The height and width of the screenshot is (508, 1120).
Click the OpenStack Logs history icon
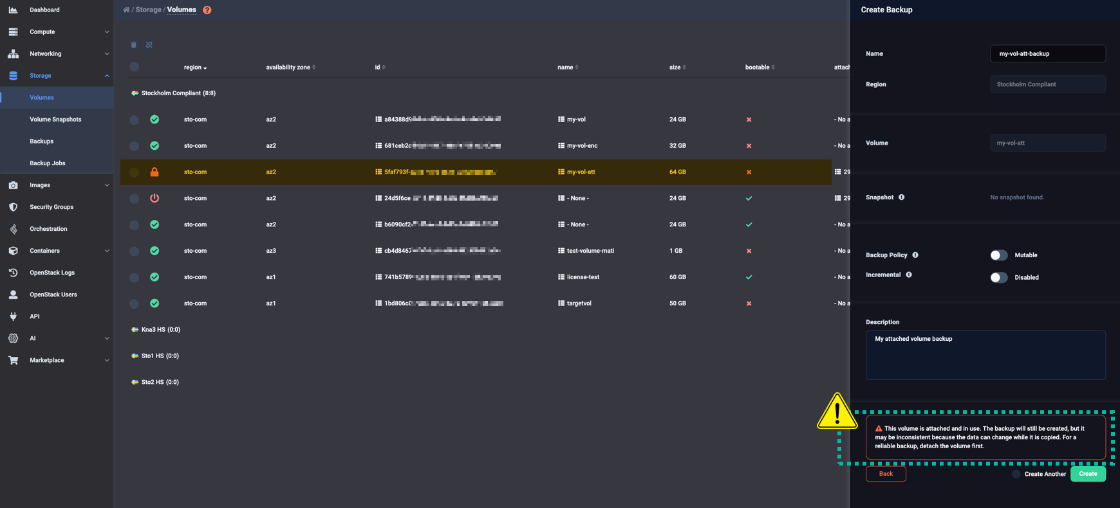[x=13, y=273]
